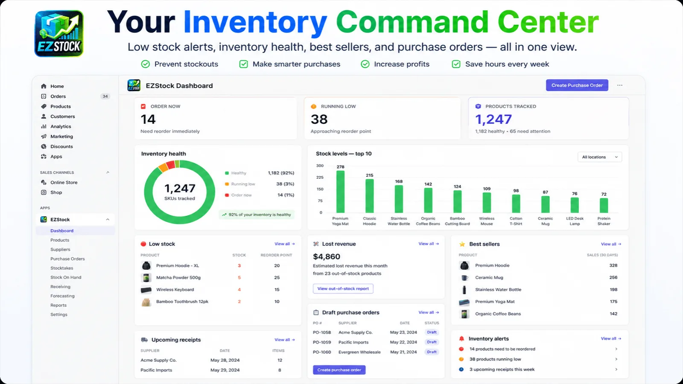Click the Apps grid icon

coord(44,157)
